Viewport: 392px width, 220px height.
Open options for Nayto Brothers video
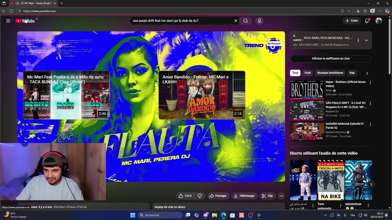[x=370, y=82]
